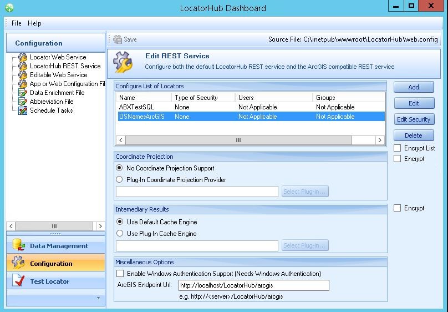The image size is (448, 312).
Task: Click the Add locator button
Action: (414, 87)
